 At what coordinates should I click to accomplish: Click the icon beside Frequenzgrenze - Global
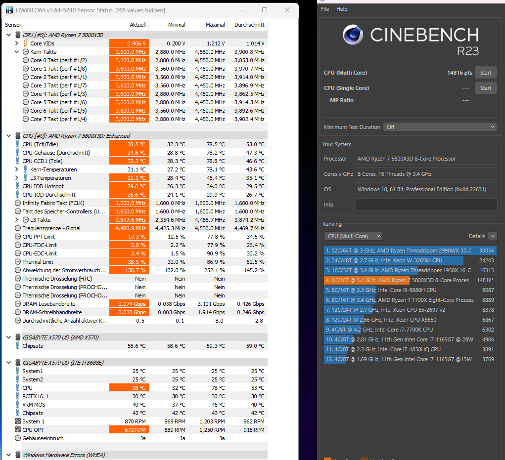click(x=18, y=228)
